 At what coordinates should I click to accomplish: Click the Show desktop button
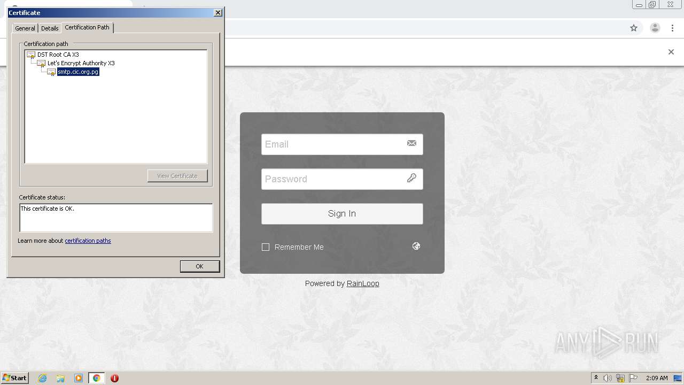pos(678,378)
